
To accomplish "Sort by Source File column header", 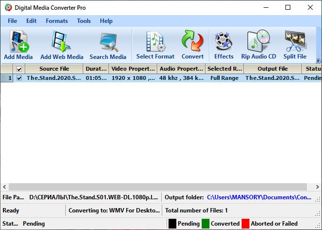I will tap(54, 69).
